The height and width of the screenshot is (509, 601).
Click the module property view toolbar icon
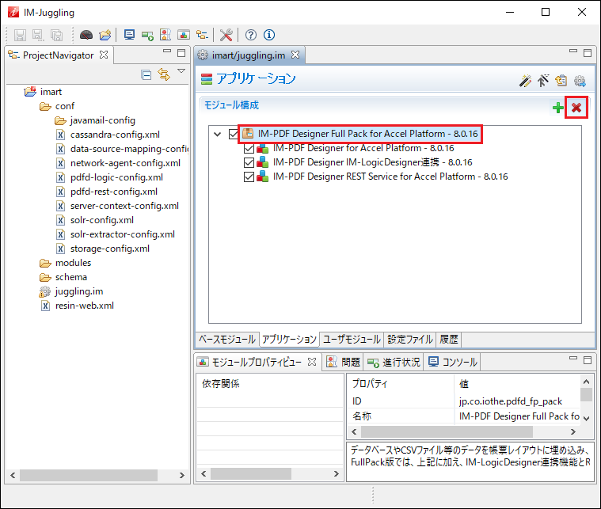184,35
